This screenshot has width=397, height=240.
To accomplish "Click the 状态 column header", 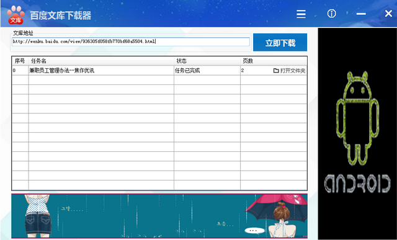I will 207,61.
